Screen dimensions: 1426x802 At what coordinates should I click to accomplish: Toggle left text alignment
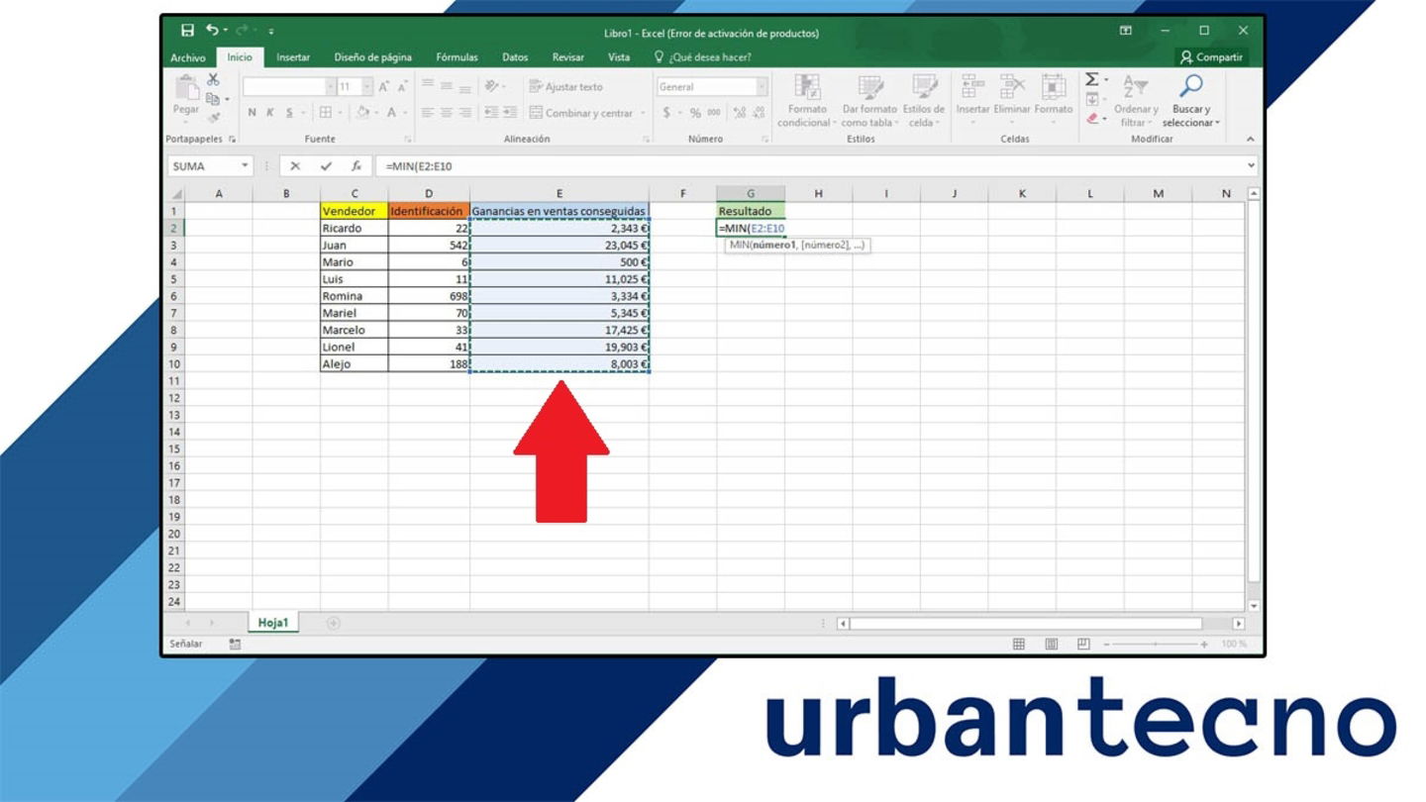click(x=428, y=113)
